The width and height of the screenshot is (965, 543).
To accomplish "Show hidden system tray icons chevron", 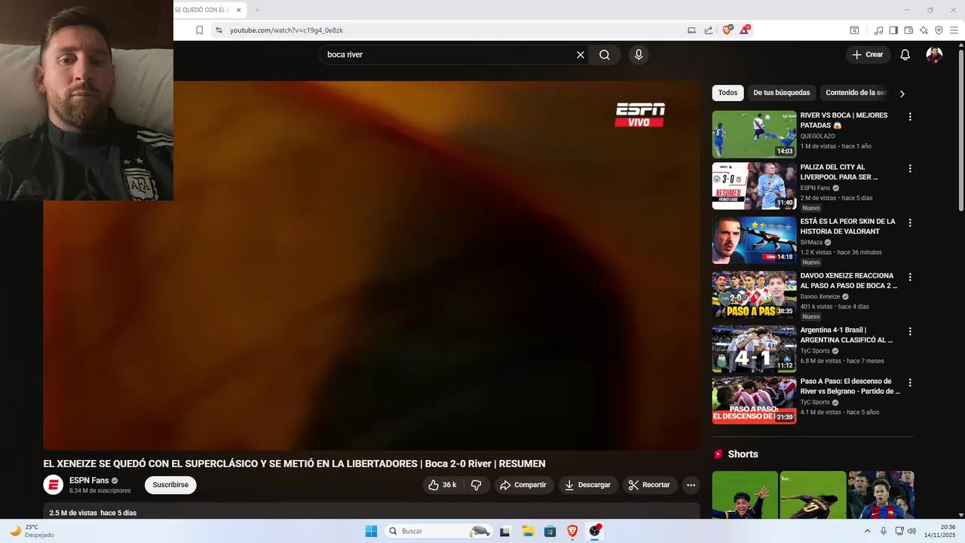I will (x=867, y=531).
